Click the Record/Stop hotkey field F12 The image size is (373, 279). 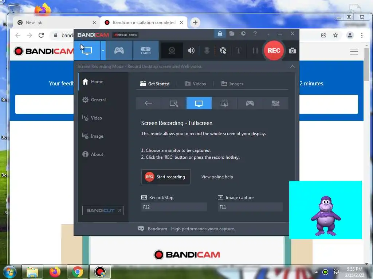point(174,207)
